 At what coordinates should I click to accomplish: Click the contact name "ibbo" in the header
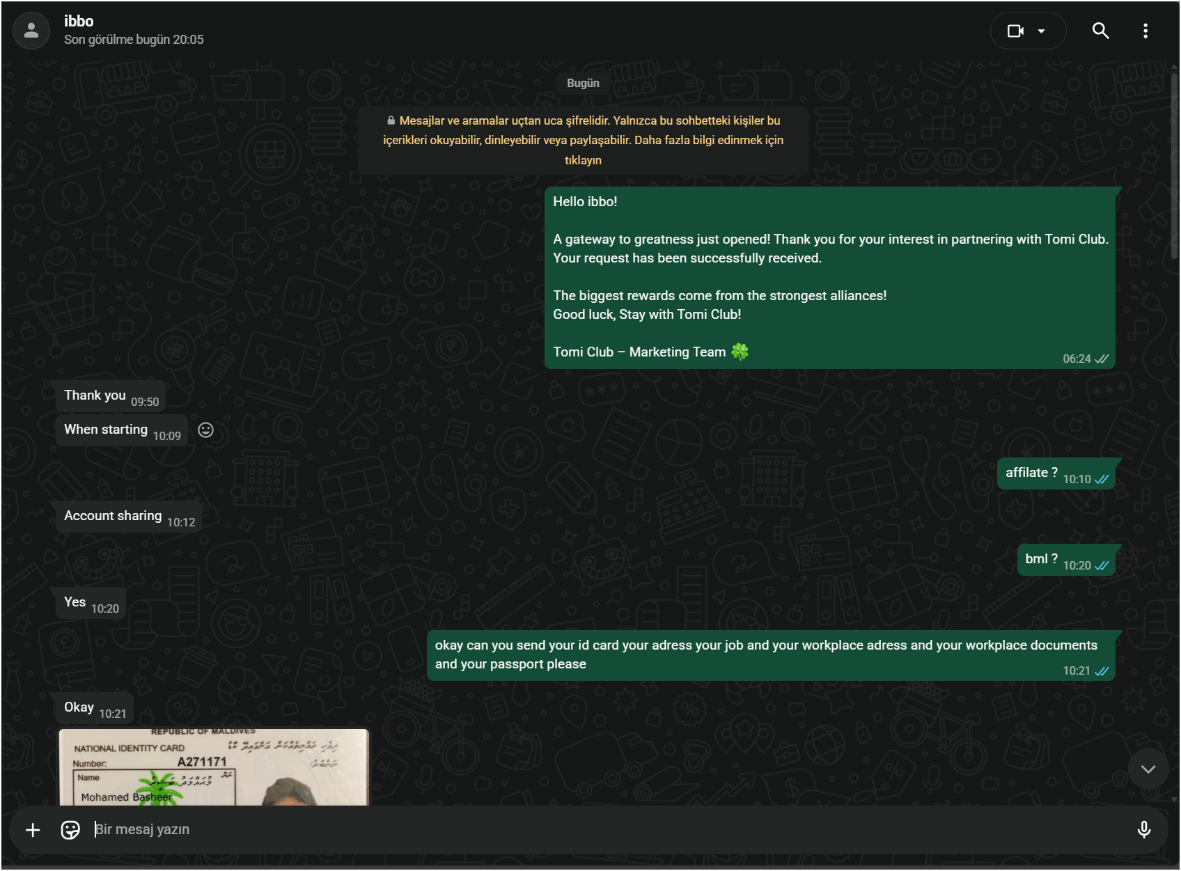79,21
